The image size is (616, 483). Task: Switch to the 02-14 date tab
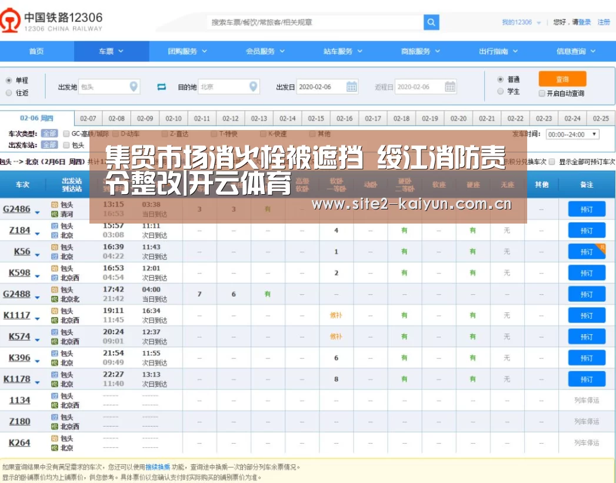pos(288,118)
